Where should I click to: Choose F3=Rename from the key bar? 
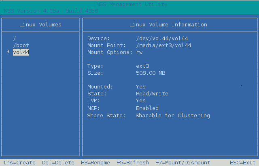click(x=96, y=162)
